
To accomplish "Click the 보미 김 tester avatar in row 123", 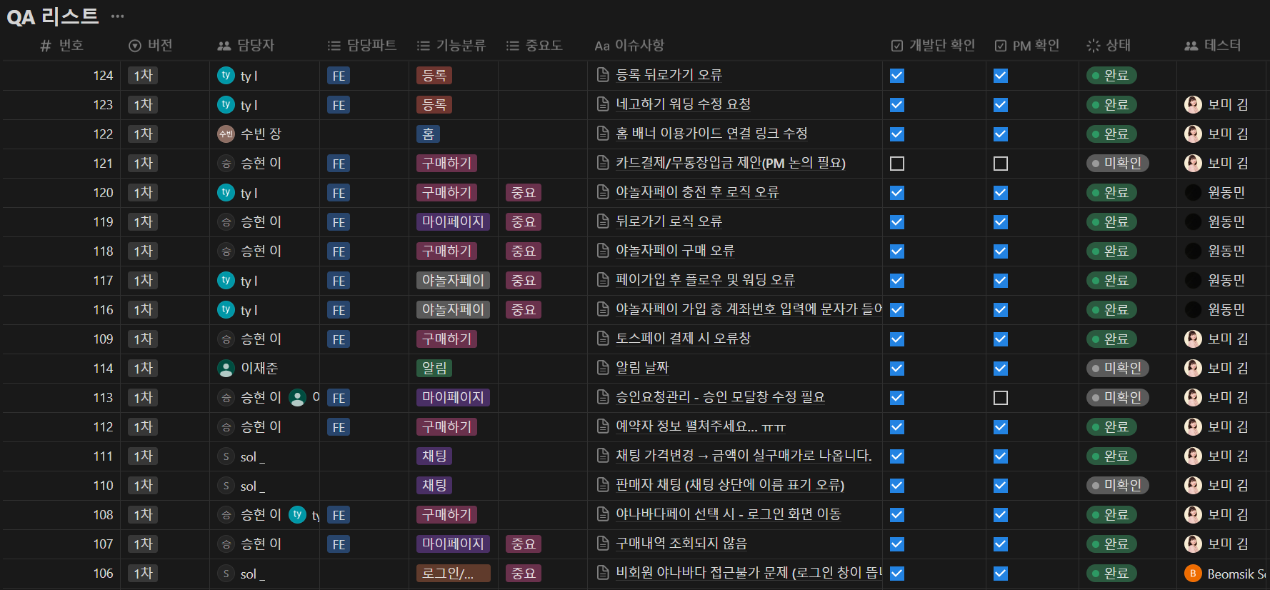I will [x=1193, y=104].
